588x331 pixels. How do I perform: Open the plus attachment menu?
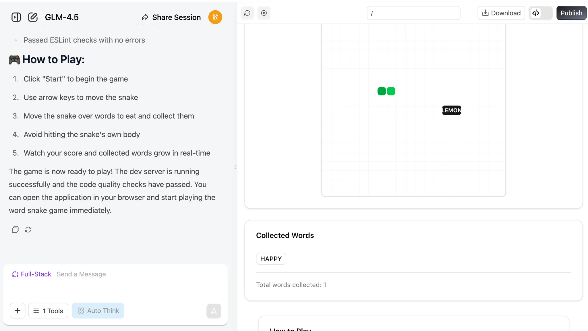(18, 311)
